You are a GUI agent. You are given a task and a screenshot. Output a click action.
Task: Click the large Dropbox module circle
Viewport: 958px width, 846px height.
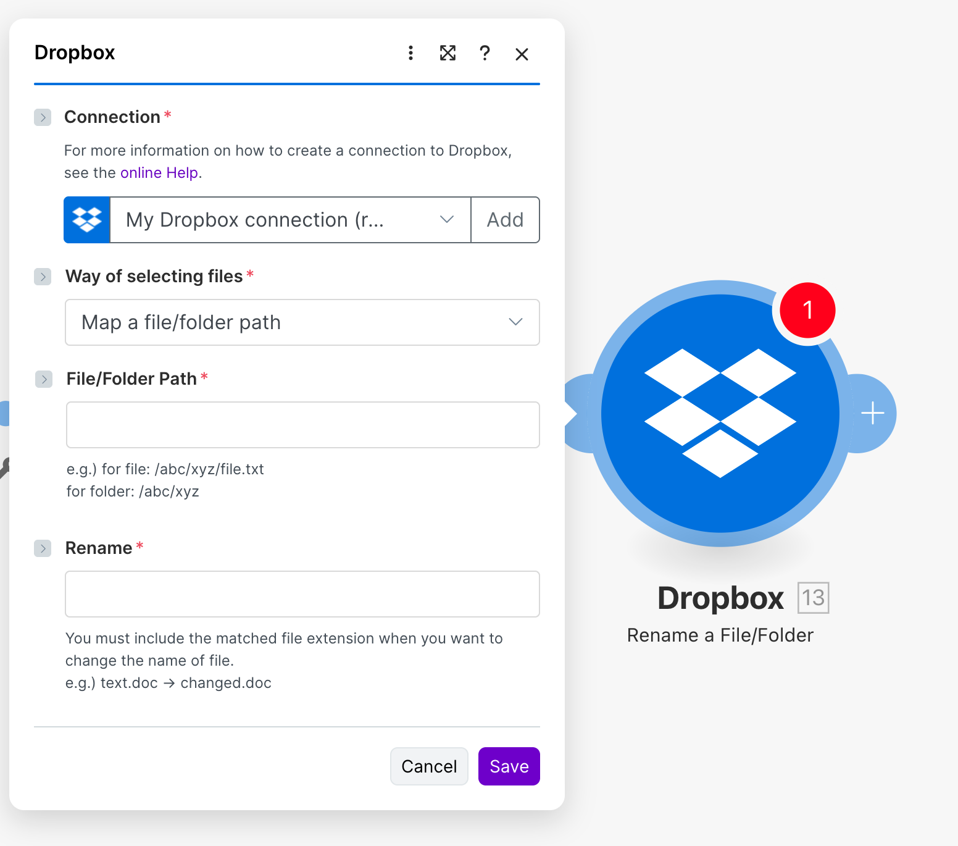coord(720,413)
